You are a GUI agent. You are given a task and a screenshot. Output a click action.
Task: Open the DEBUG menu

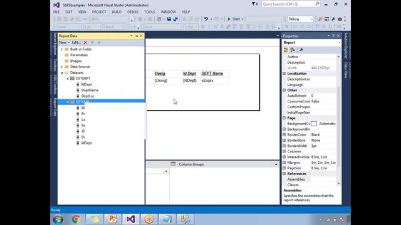133,12
